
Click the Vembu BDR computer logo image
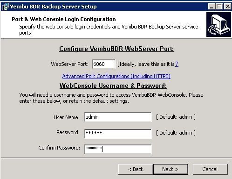[218, 25]
